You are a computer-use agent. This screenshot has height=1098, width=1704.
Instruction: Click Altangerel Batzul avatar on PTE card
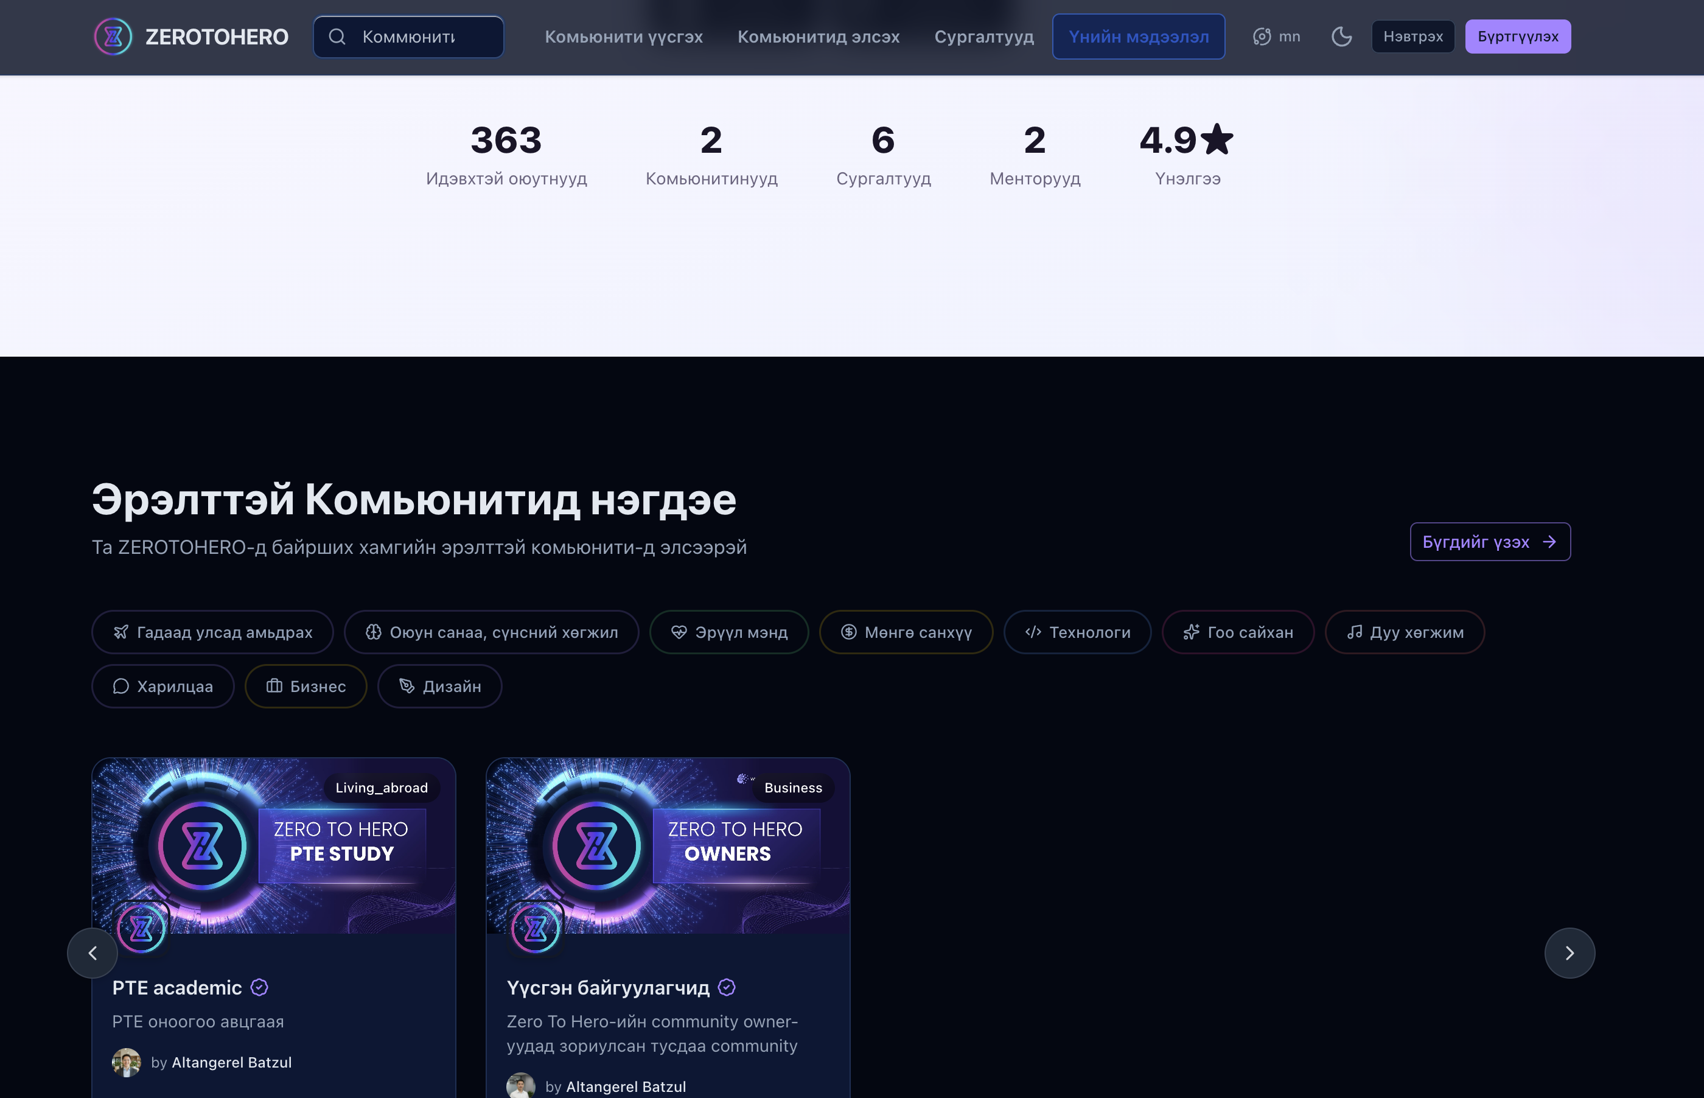tap(127, 1062)
